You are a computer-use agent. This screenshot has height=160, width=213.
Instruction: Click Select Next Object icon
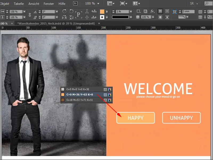tap(94, 17)
